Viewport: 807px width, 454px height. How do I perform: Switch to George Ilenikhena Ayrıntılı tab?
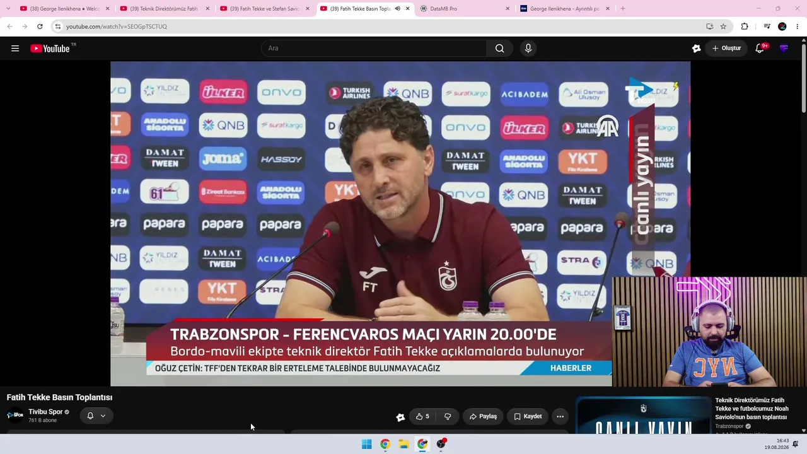(565, 9)
